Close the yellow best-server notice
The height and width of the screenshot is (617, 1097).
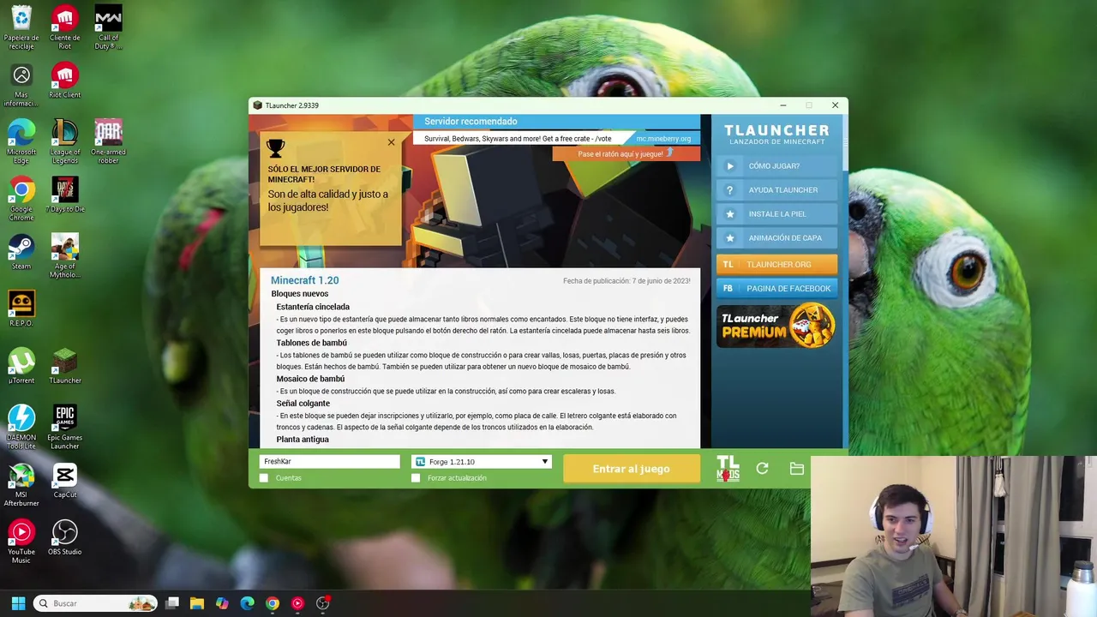coord(391,142)
